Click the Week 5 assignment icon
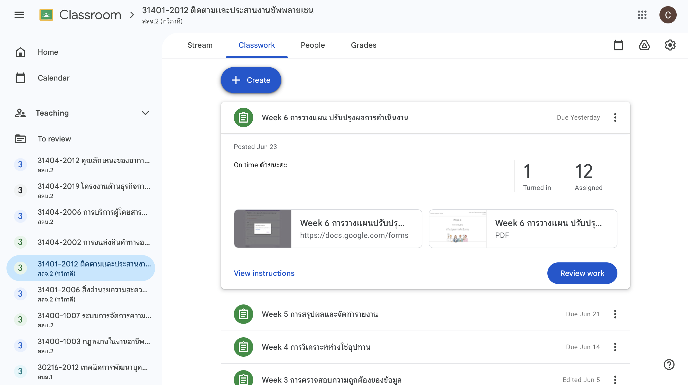The height and width of the screenshot is (385, 688). point(244,314)
